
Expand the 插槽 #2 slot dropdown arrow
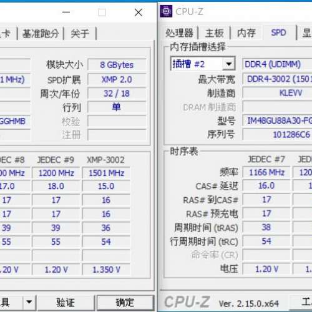[228, 64]
